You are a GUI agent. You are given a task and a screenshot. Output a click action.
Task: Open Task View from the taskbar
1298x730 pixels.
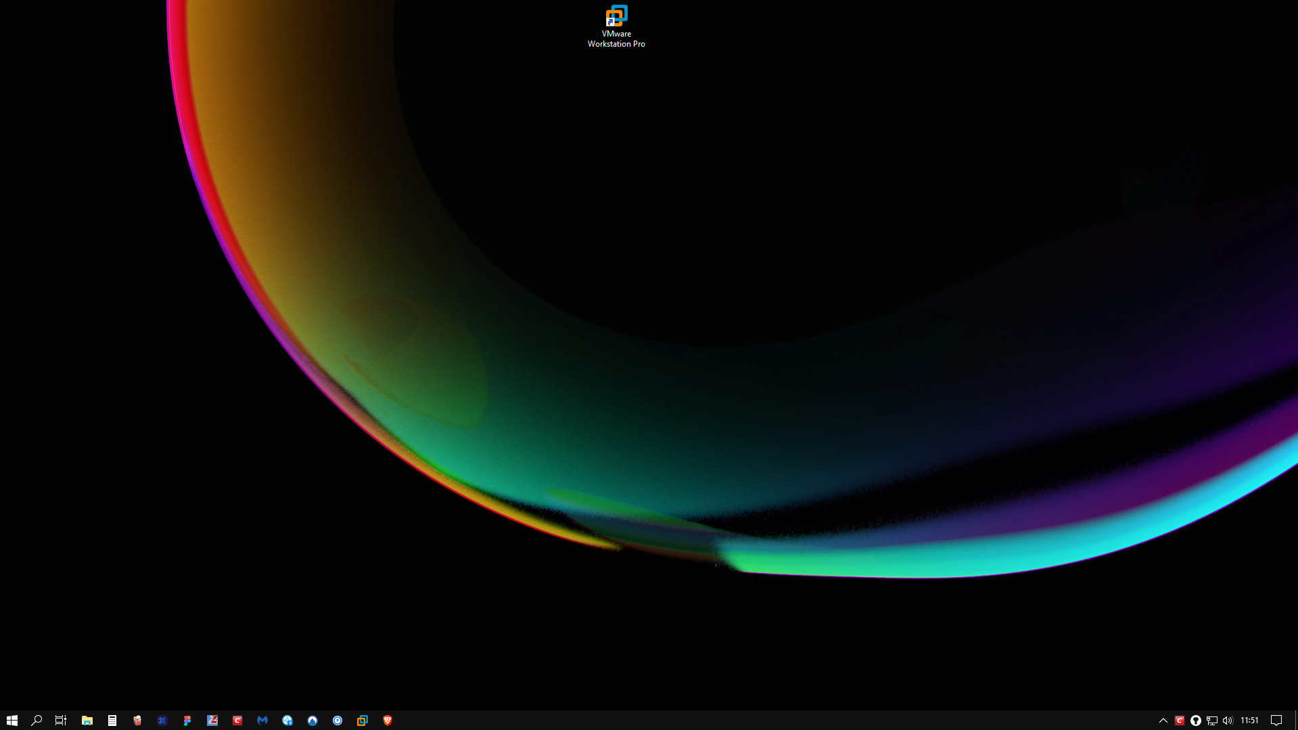(61, 721)
